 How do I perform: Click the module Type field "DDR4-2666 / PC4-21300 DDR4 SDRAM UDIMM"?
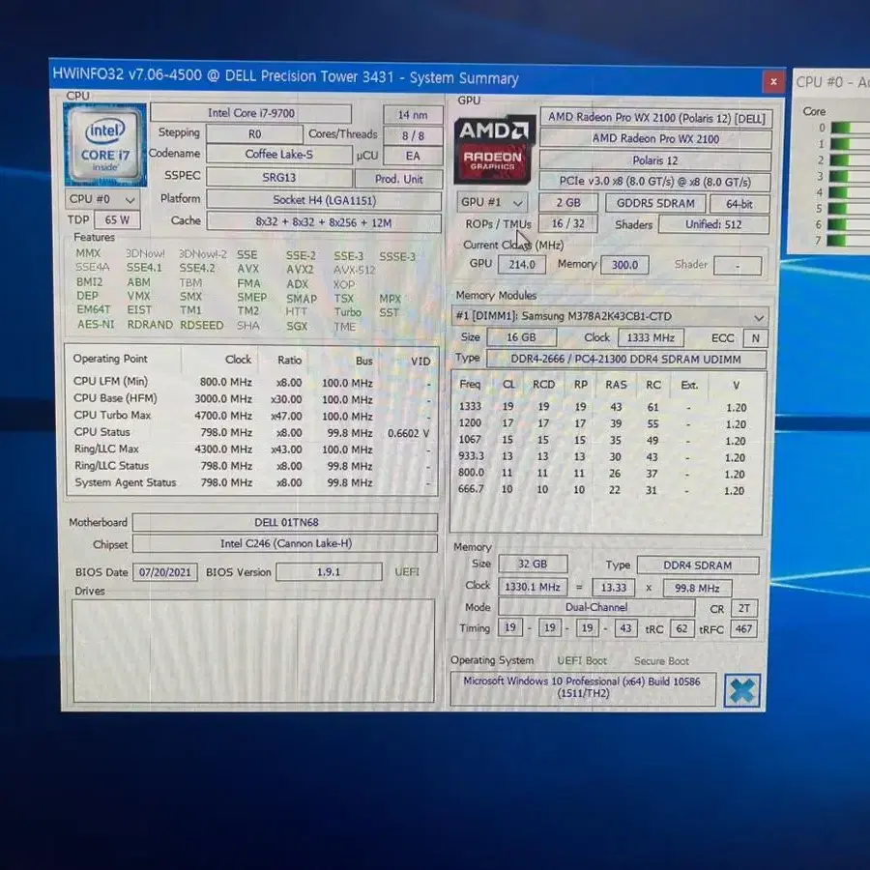(x=625, y=360)
